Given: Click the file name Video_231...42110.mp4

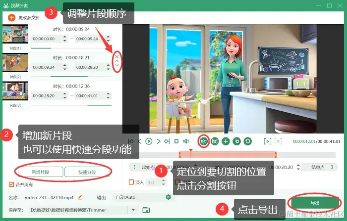Looking at the screenshot, I should (49, 197).
